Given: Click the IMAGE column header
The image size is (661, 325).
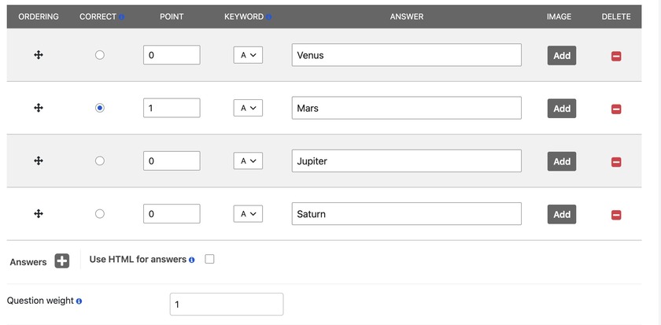Looking at the screenshot, I should (x=559, y=17).
